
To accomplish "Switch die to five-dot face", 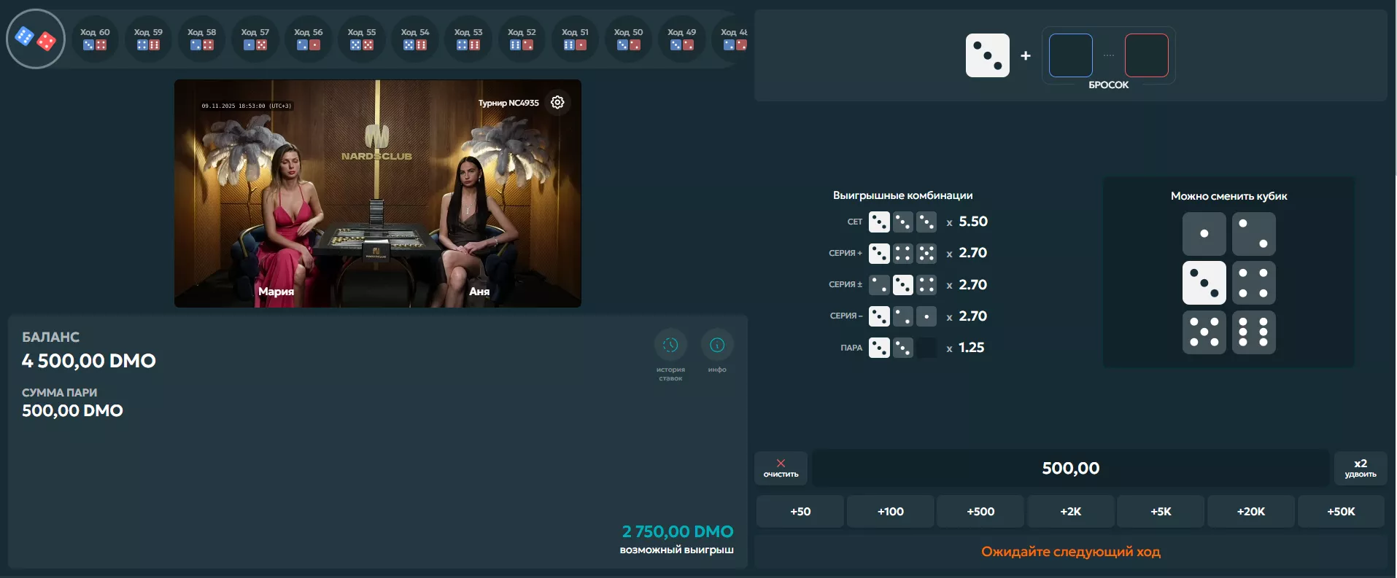I will coord(1204,332).
